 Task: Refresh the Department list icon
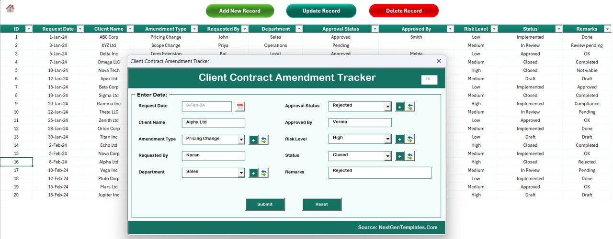[x=264, y=173]
